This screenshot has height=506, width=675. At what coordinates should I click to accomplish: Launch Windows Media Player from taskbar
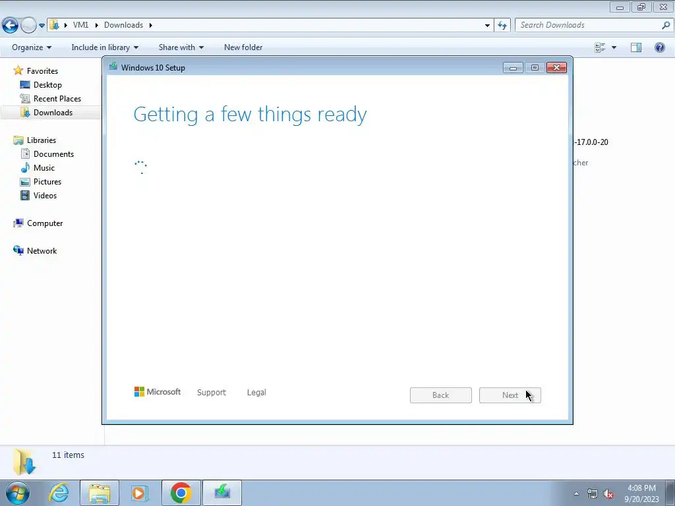click(139, 493)
